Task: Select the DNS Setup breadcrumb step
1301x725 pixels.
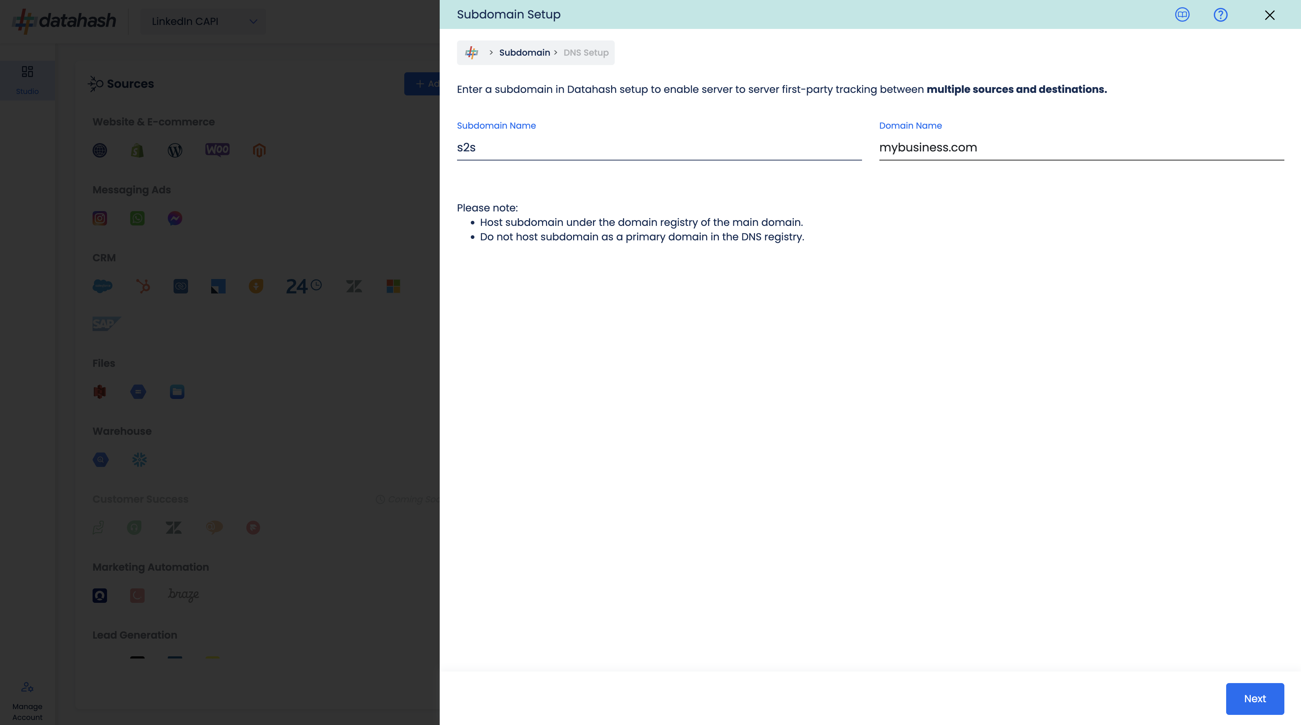Action: coord(586,52)
